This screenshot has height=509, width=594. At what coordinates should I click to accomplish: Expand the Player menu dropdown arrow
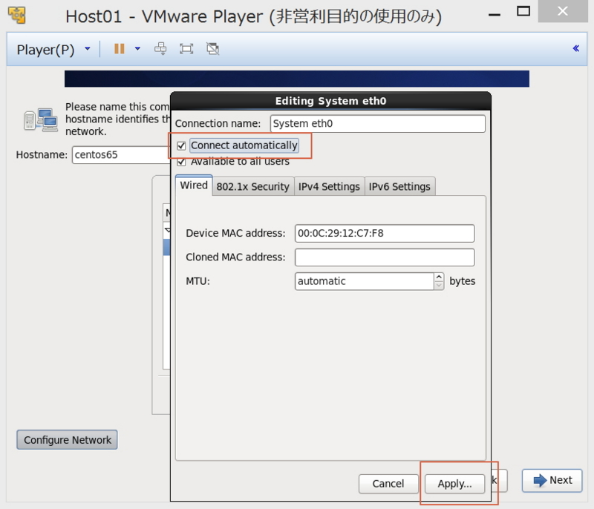[x=88, y=49]
